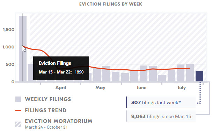Screen dimensions: 212x131
Task: Click the 1,000 y-axis label
Action: pyautogui.click(x=8, y=47)
